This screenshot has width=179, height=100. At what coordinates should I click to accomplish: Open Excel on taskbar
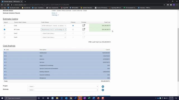(89, 98)
